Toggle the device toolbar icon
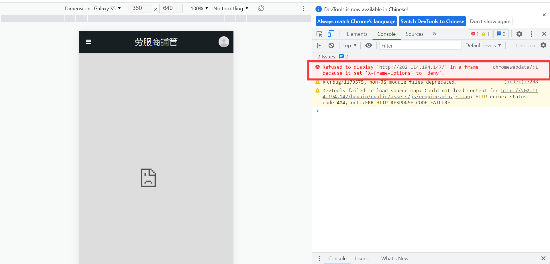Image resolution: width=550 pixels, height=264 pixels. coord(331,34)
